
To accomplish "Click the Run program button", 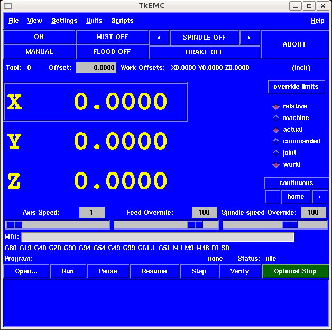I will point(68,271).
